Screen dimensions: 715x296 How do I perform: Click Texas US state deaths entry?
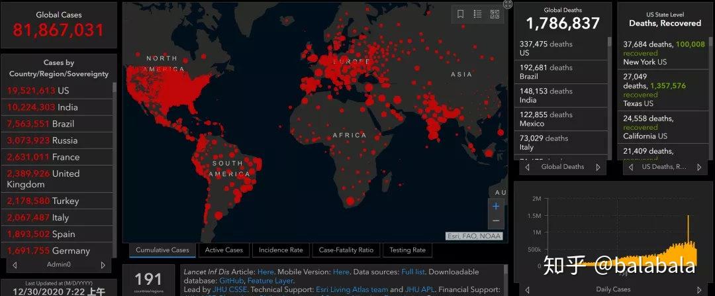[x=663, y=90]
